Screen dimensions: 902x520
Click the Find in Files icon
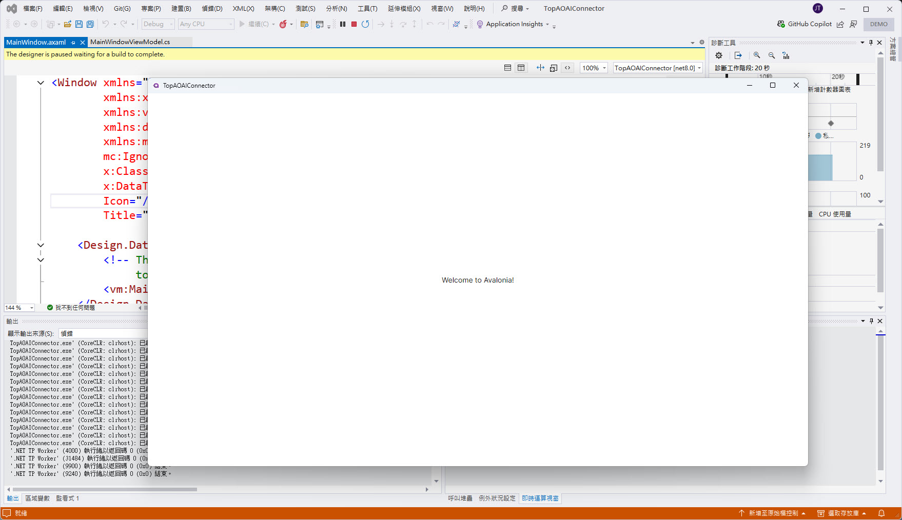(304, 24)
